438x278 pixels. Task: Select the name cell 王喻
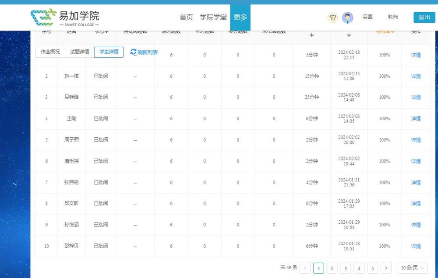click(x=71, y=118)
